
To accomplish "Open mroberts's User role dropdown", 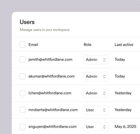I will pyautogui.click(x=96, y=110).
